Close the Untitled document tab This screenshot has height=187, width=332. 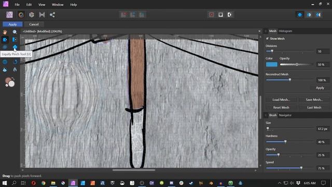[x=259, y=31]
